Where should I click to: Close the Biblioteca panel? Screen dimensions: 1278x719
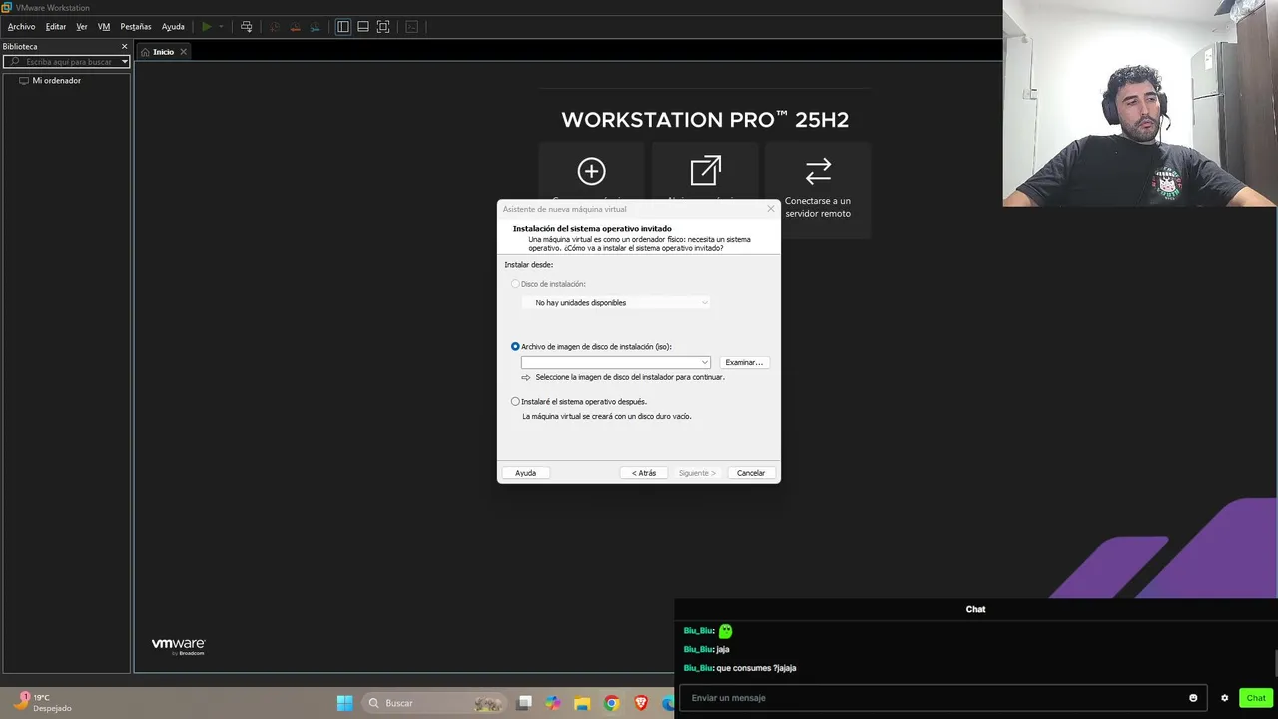[125, 46]
